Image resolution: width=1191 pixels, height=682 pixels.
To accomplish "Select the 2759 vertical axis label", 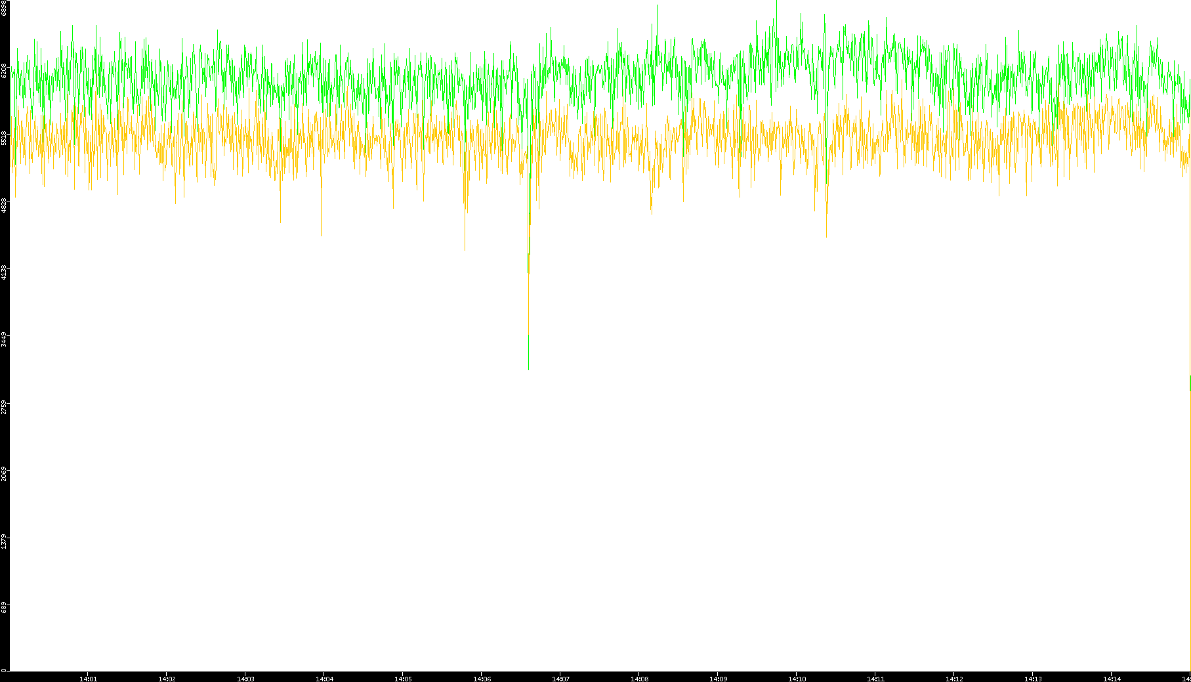I will coord(4,406).
